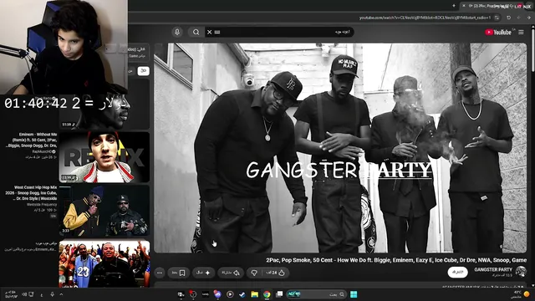Viewport: 535px width, 301px height.
Task: Click the YouTube voice search microphone icon
Action: click(x=177, y=32)
